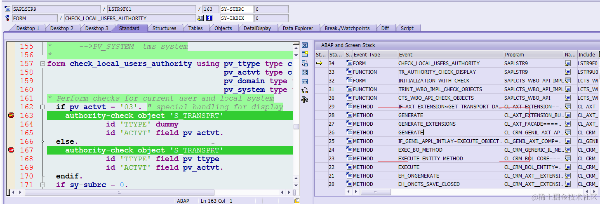Click the source code vertical scrollbar thumb
This screenshot has width=600, height=204.
[296, 127]
